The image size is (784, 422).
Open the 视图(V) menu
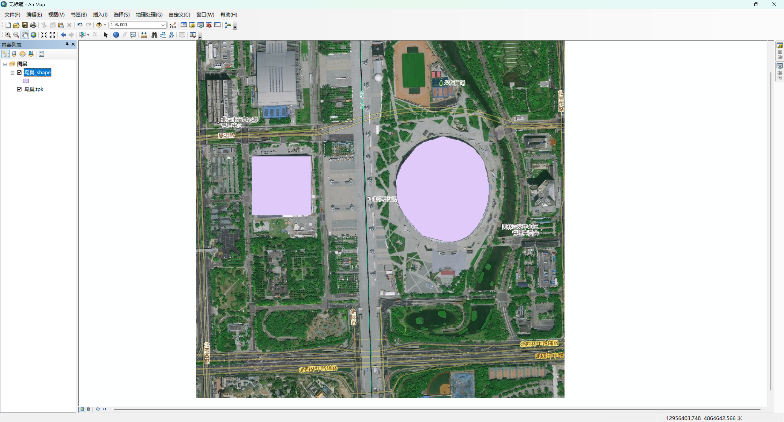tap(56, 15)
